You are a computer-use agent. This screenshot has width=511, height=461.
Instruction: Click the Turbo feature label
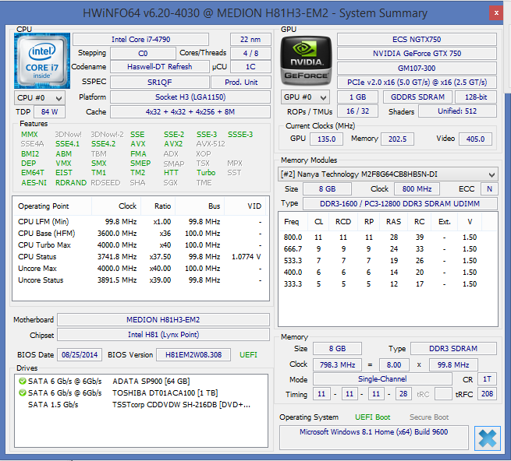coord(206,173)
